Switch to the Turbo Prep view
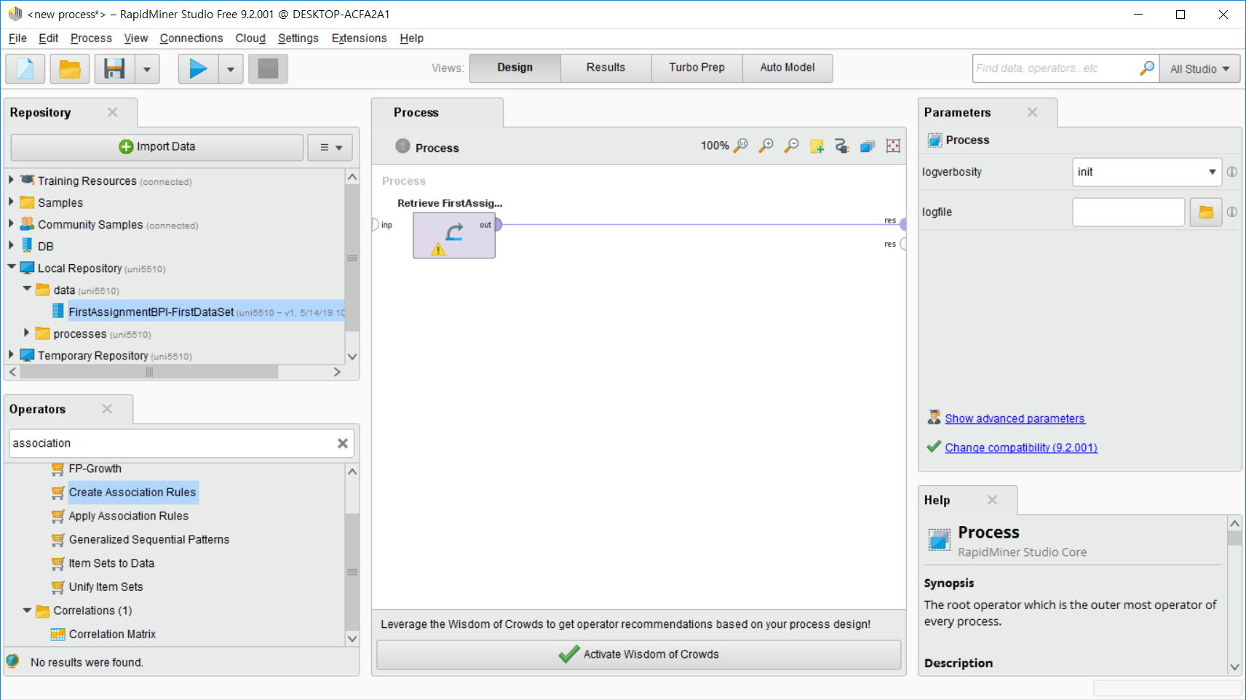 coord(697,68)
